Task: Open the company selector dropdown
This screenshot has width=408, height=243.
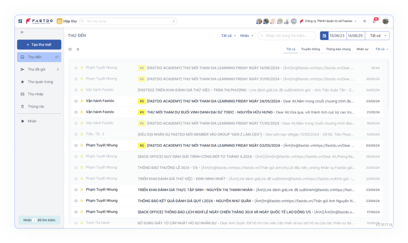Action: 329,21
